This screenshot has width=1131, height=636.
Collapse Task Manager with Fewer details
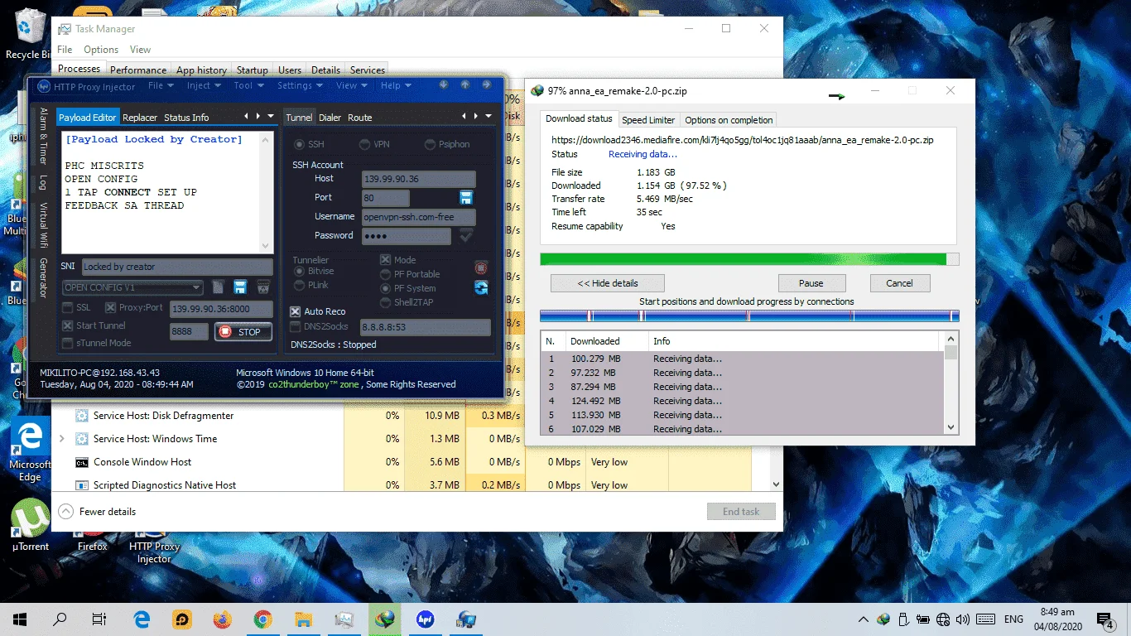(97, 512)
